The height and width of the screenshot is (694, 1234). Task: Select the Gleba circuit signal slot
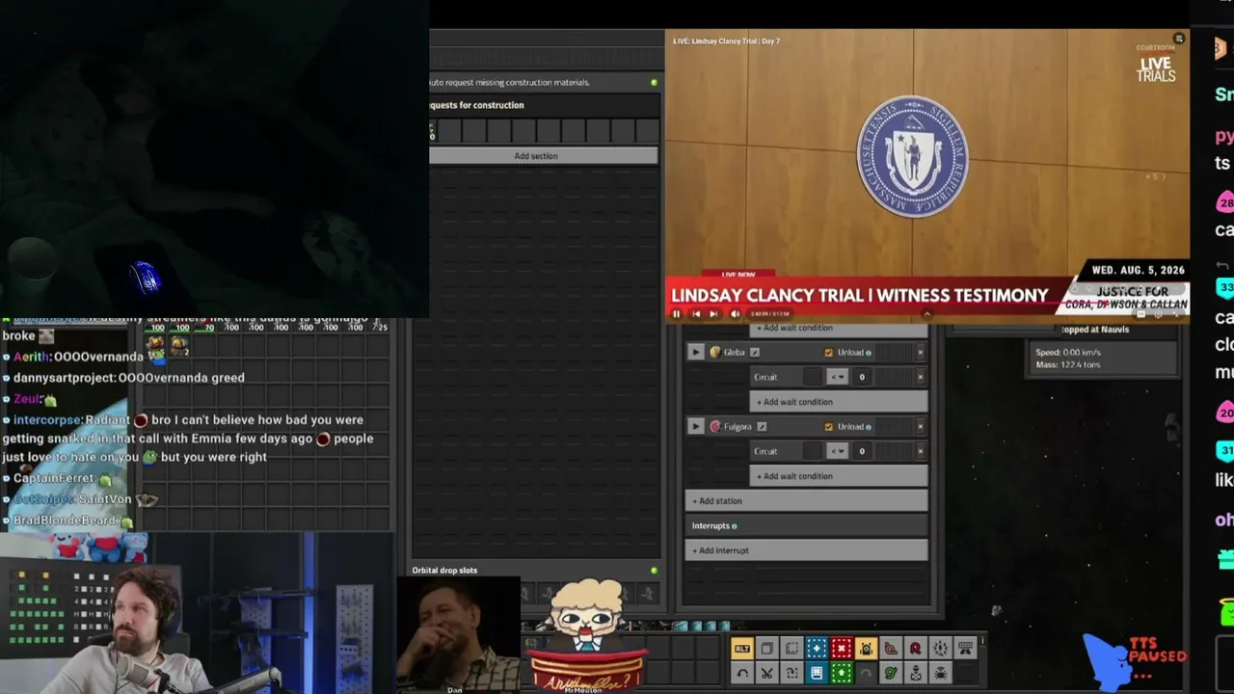point(813,377)
